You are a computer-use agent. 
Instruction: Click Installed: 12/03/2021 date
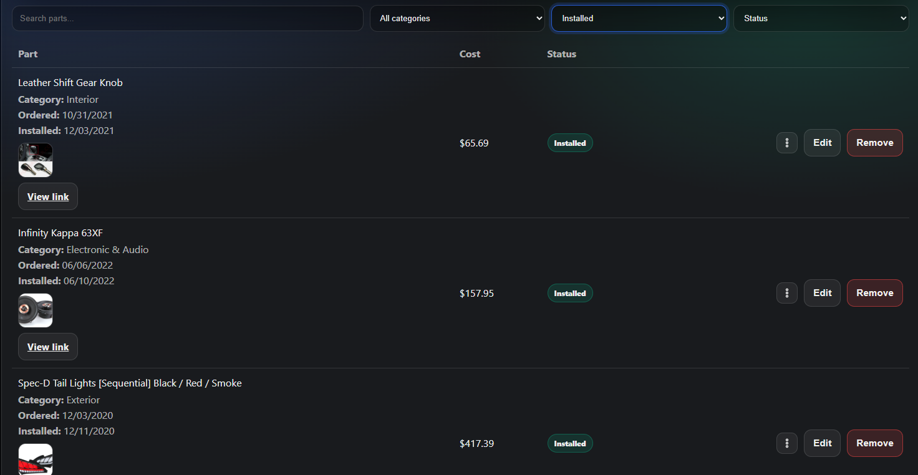[66, 131]
